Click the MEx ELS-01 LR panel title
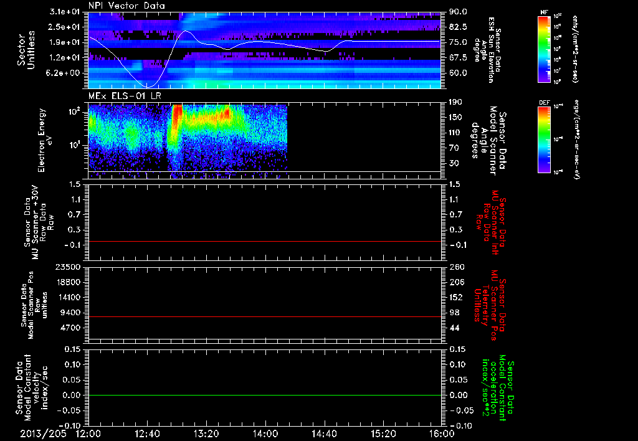This screenshot has height=441, width=638. click(125, 96)
